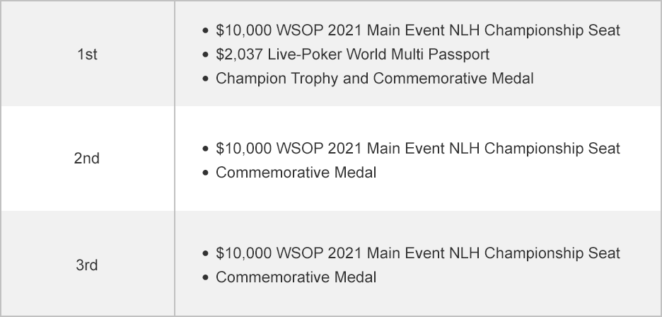
Task: Select the 3rd place Commemorative Medal text
Action: coord(296,277)
